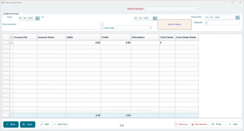The height and width of the screenshot is (131, 244).
Task: Close the Fixed Asset Depreciation window
Action: pyautogui.click(x=240, y=3)
